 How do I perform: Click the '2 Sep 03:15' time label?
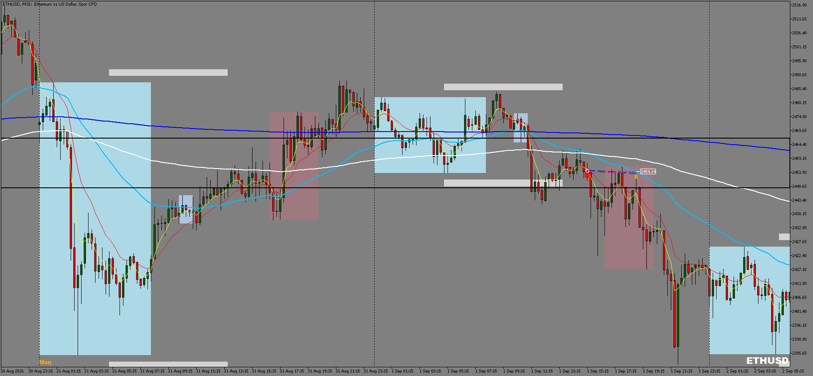(765, 371)
